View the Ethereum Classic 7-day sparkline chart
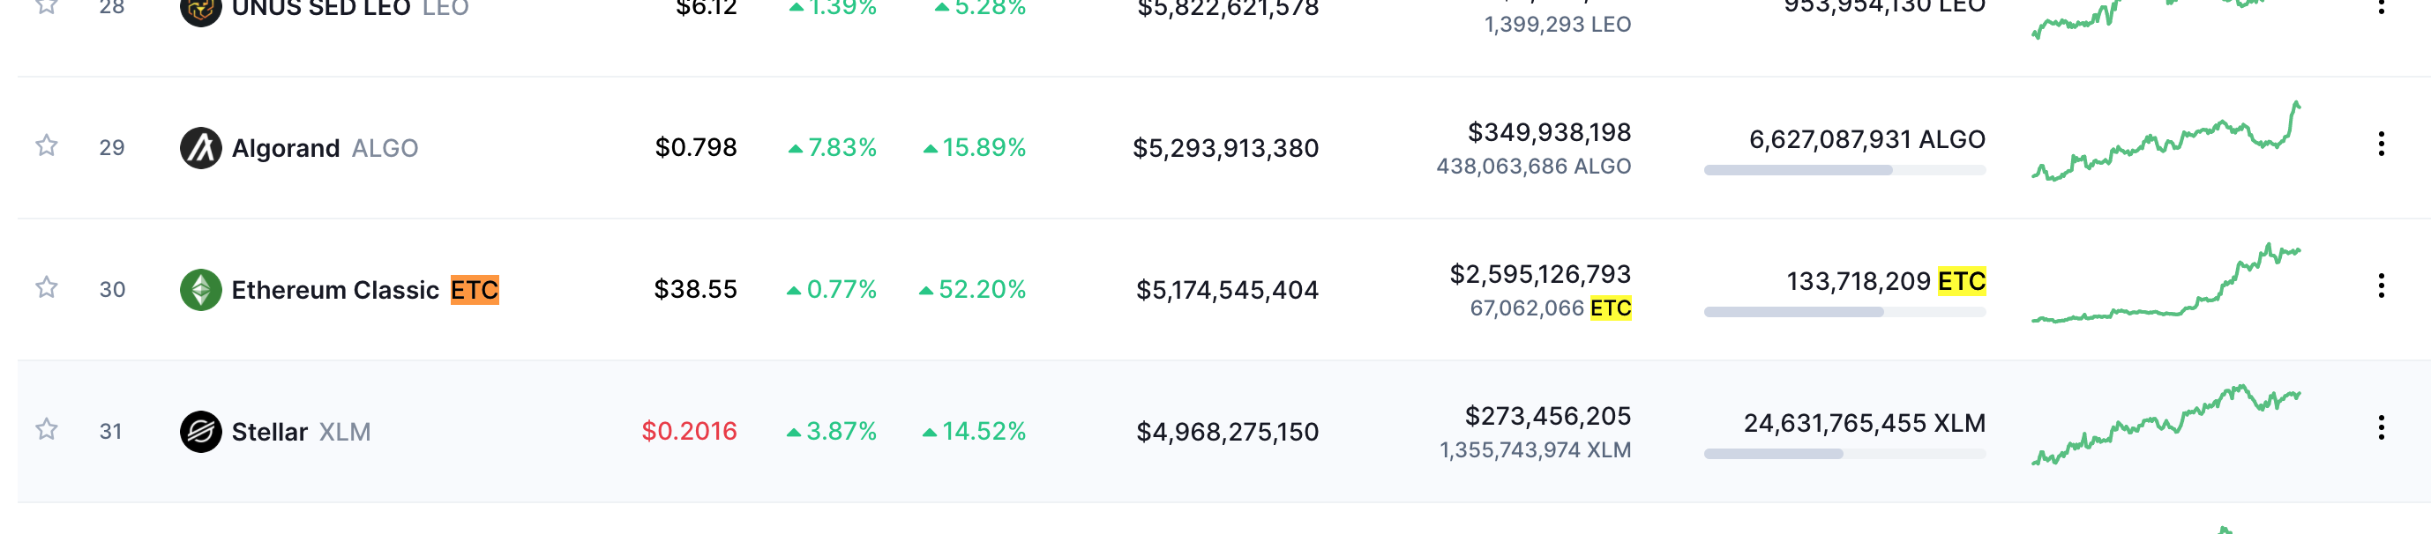 [x=2165, y=283]
